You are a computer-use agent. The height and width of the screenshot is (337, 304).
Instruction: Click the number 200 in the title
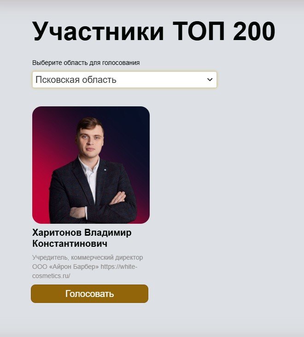(254, 31)
